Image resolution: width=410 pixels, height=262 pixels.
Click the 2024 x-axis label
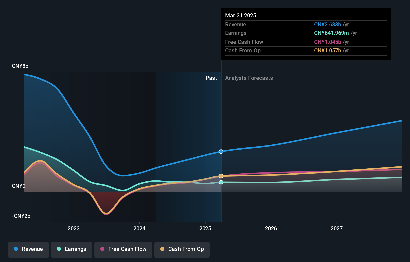tap(139, 228)
